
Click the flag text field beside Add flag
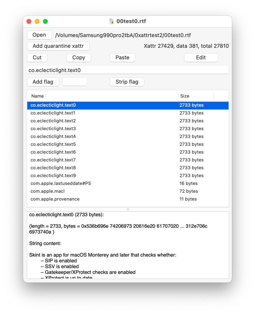pos(75,82)
